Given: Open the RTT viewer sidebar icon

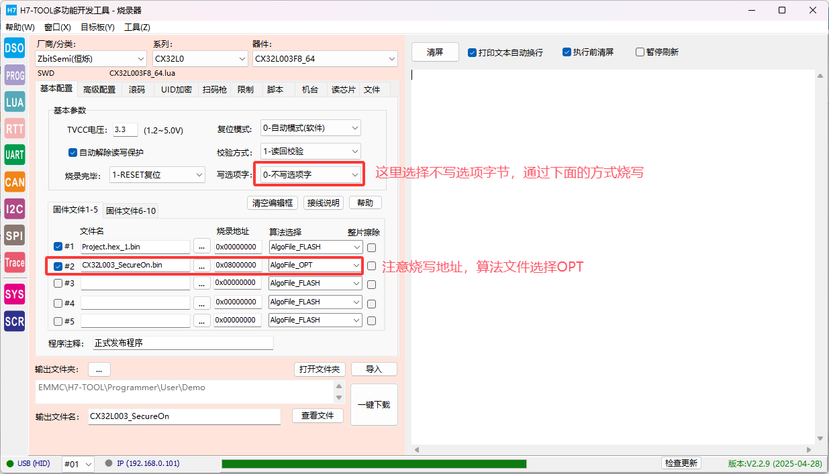Looking at the screenshot, I should tap(14, 129).
